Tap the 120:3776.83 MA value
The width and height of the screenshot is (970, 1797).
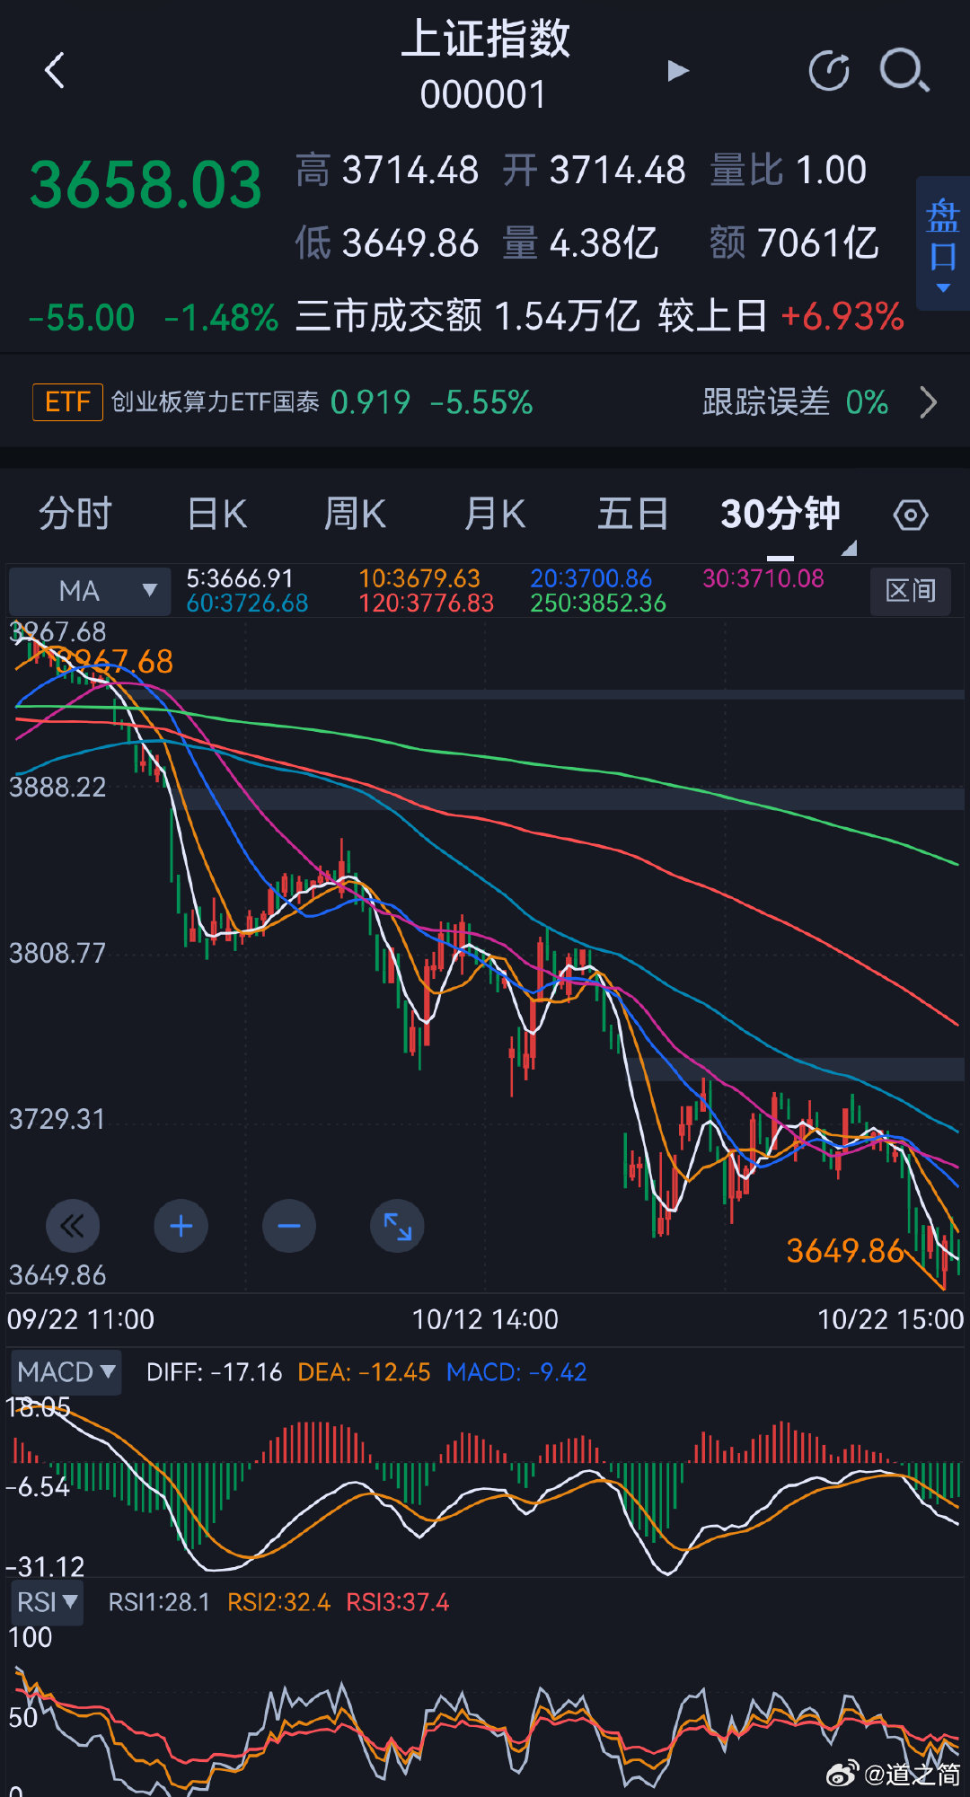pos(427,603)
